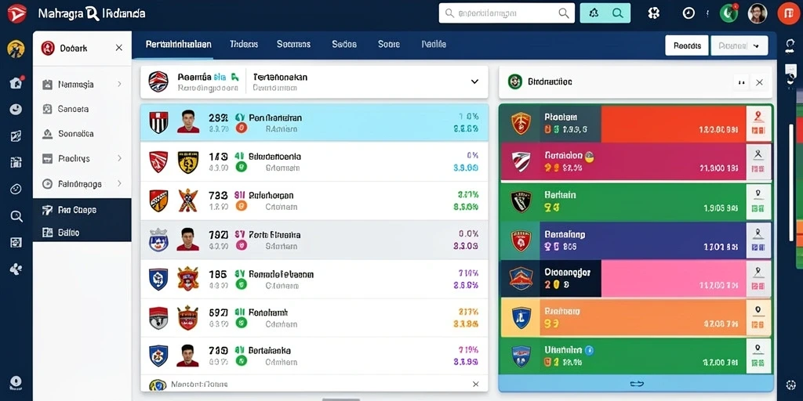This screenshot has width=803, height=401.
Task: Click into the top search input field
Action: click(507, 13)
